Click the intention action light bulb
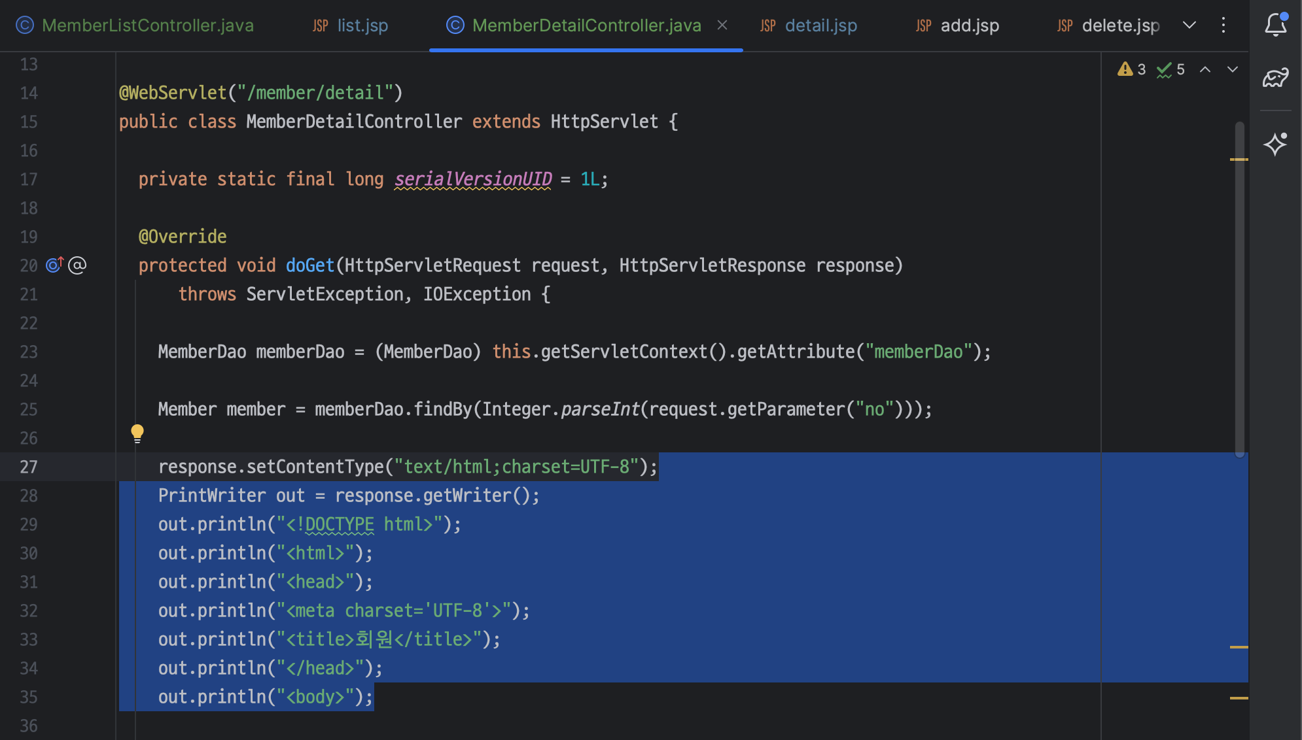The image size is (1302, 740). tap(137, 433)
